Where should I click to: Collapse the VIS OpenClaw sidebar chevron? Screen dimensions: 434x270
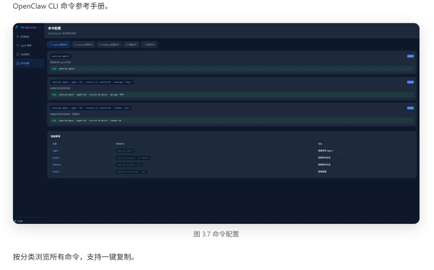click(x=40, y=27)
